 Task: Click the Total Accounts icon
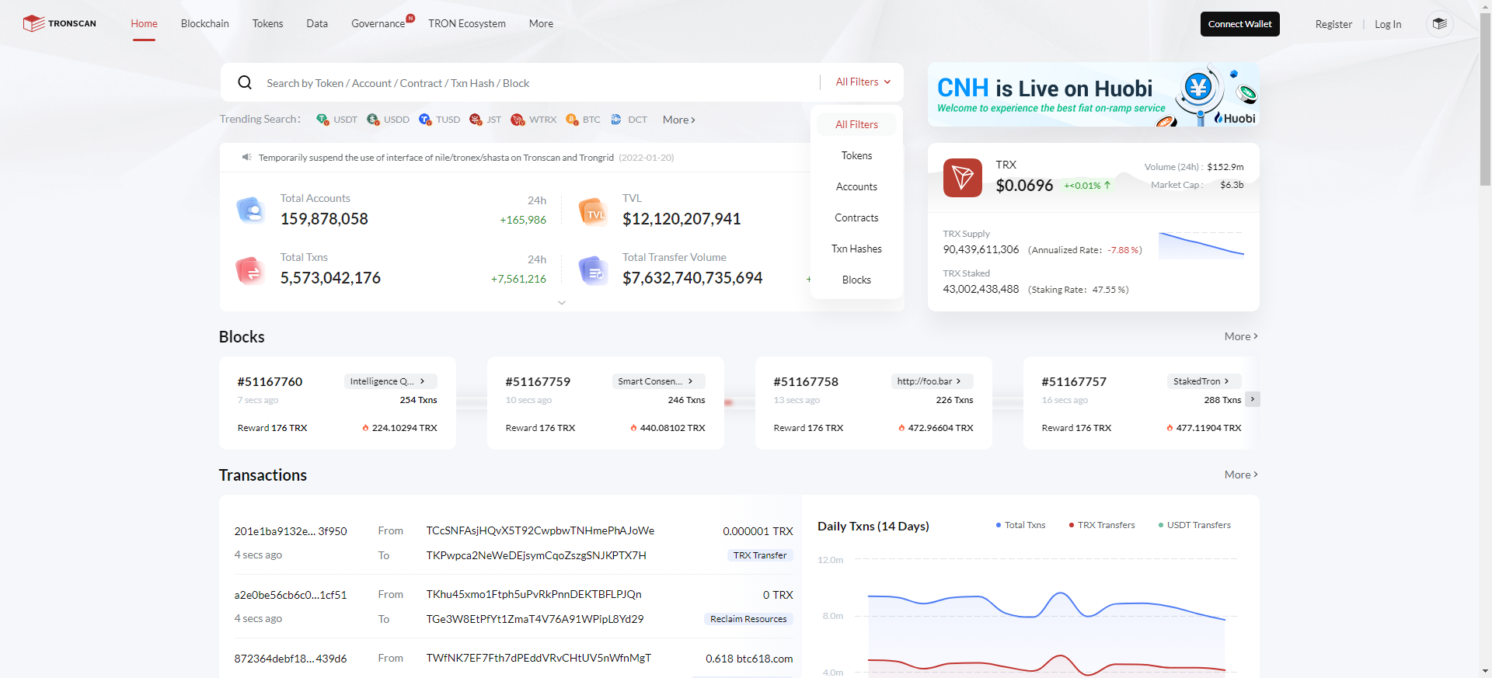250,210
